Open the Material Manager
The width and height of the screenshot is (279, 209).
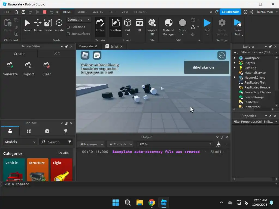click(x=168, y=27)
